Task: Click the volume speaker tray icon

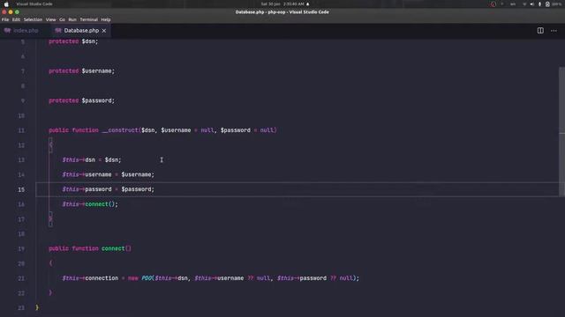Action: click(531, 4)
